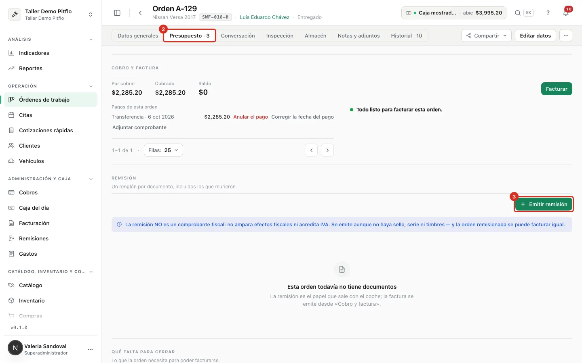This screenshot has height=363, width=582.
Task: Expand the Taller Demo Pitflo workshop switcher
Action: click(91, 15)
